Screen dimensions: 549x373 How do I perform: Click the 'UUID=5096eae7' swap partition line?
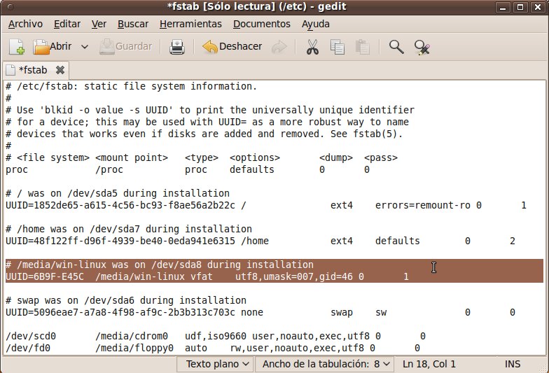click(x=260, y=312)
